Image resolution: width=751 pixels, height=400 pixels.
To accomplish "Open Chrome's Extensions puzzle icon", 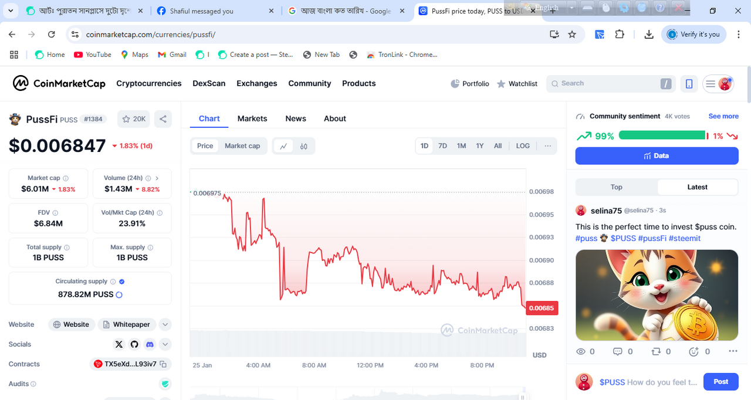I will (x=620, y=35).
